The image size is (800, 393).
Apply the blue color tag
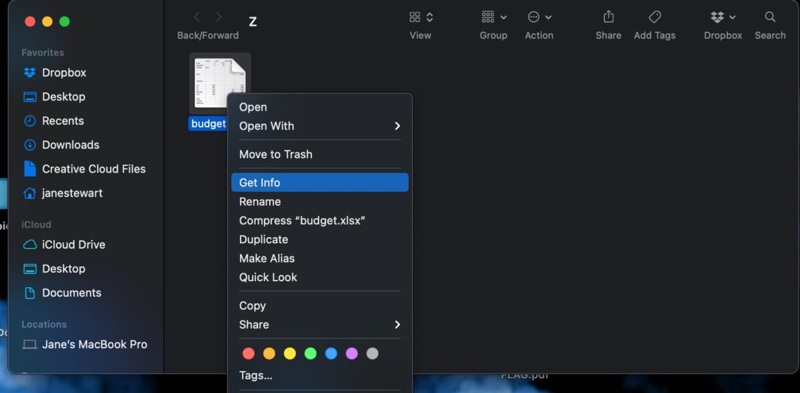click(331, 354)
